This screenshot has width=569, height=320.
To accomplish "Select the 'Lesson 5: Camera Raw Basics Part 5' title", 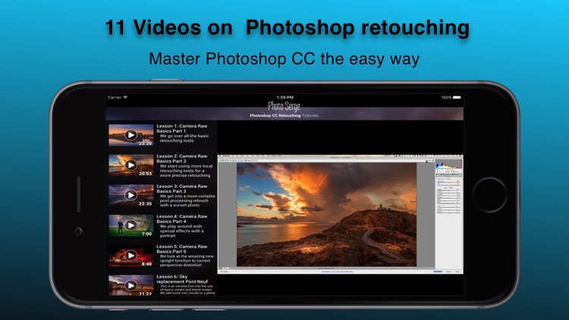I will click(x=182, y=249).
